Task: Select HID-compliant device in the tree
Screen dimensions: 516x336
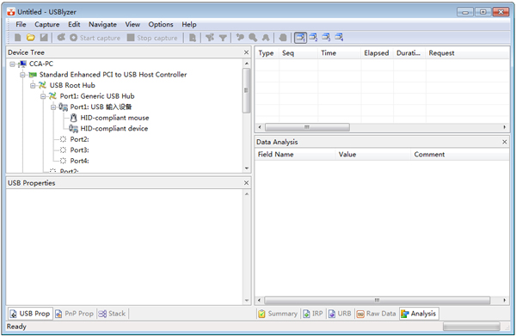Action: [114, 129]
